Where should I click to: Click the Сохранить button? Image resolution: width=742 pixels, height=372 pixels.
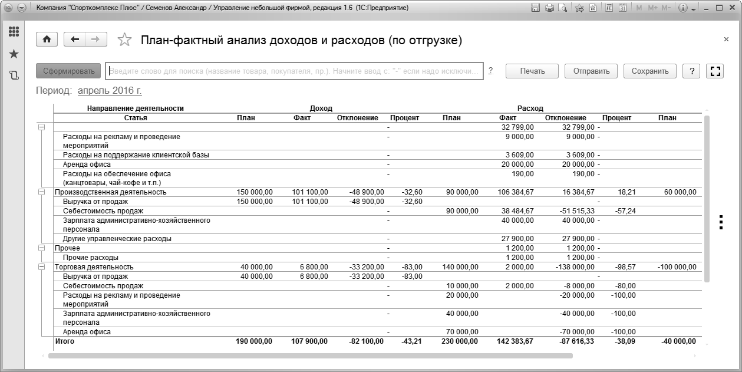pos(650,71)
